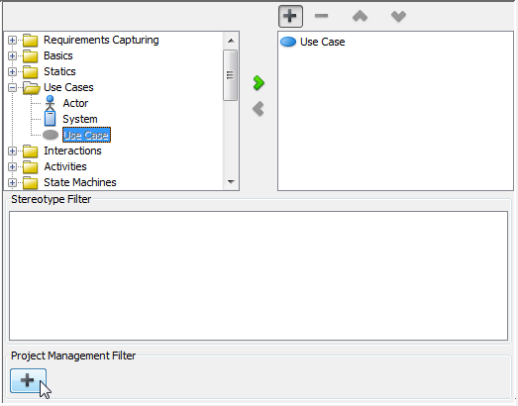Expand the Interactions folder
This screenshot has height=406, width=518.
click(12, 151)
